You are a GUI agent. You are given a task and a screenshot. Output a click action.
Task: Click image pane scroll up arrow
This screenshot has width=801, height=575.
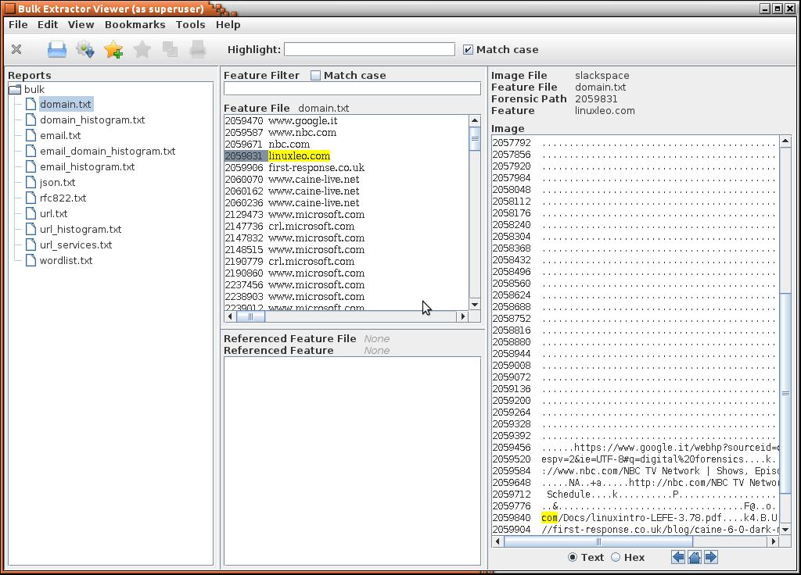click(785, 141)
